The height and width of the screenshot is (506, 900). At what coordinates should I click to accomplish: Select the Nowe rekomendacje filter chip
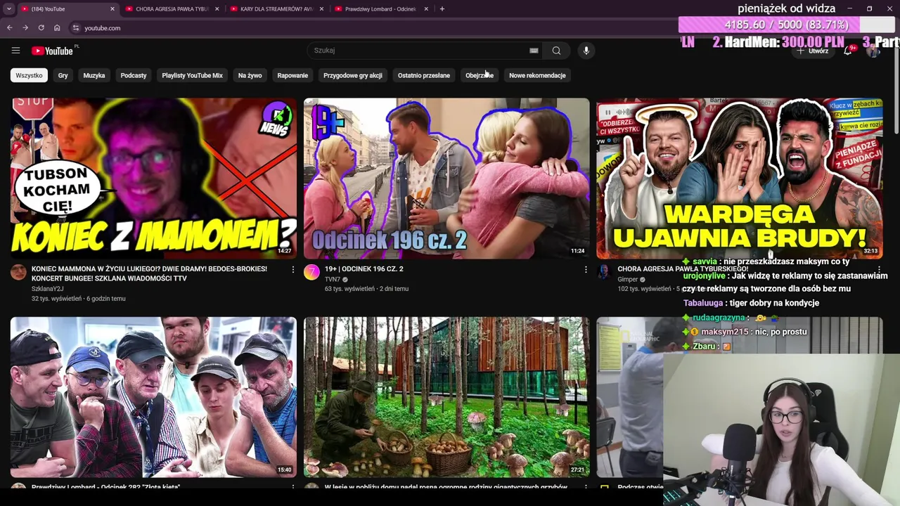(537, 75)
